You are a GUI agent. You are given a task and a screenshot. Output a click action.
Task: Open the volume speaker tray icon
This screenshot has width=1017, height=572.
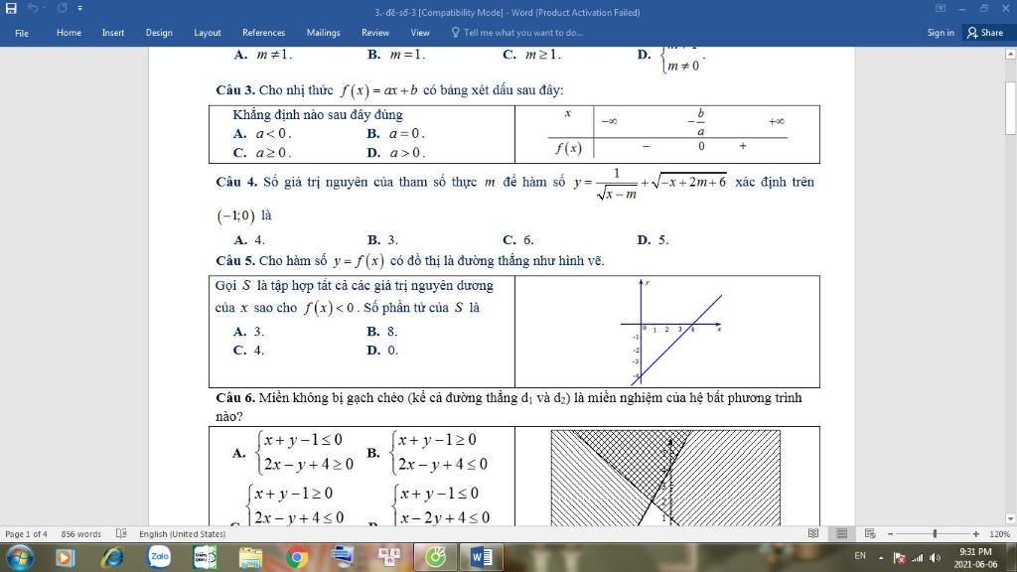[x=935, y=558]
